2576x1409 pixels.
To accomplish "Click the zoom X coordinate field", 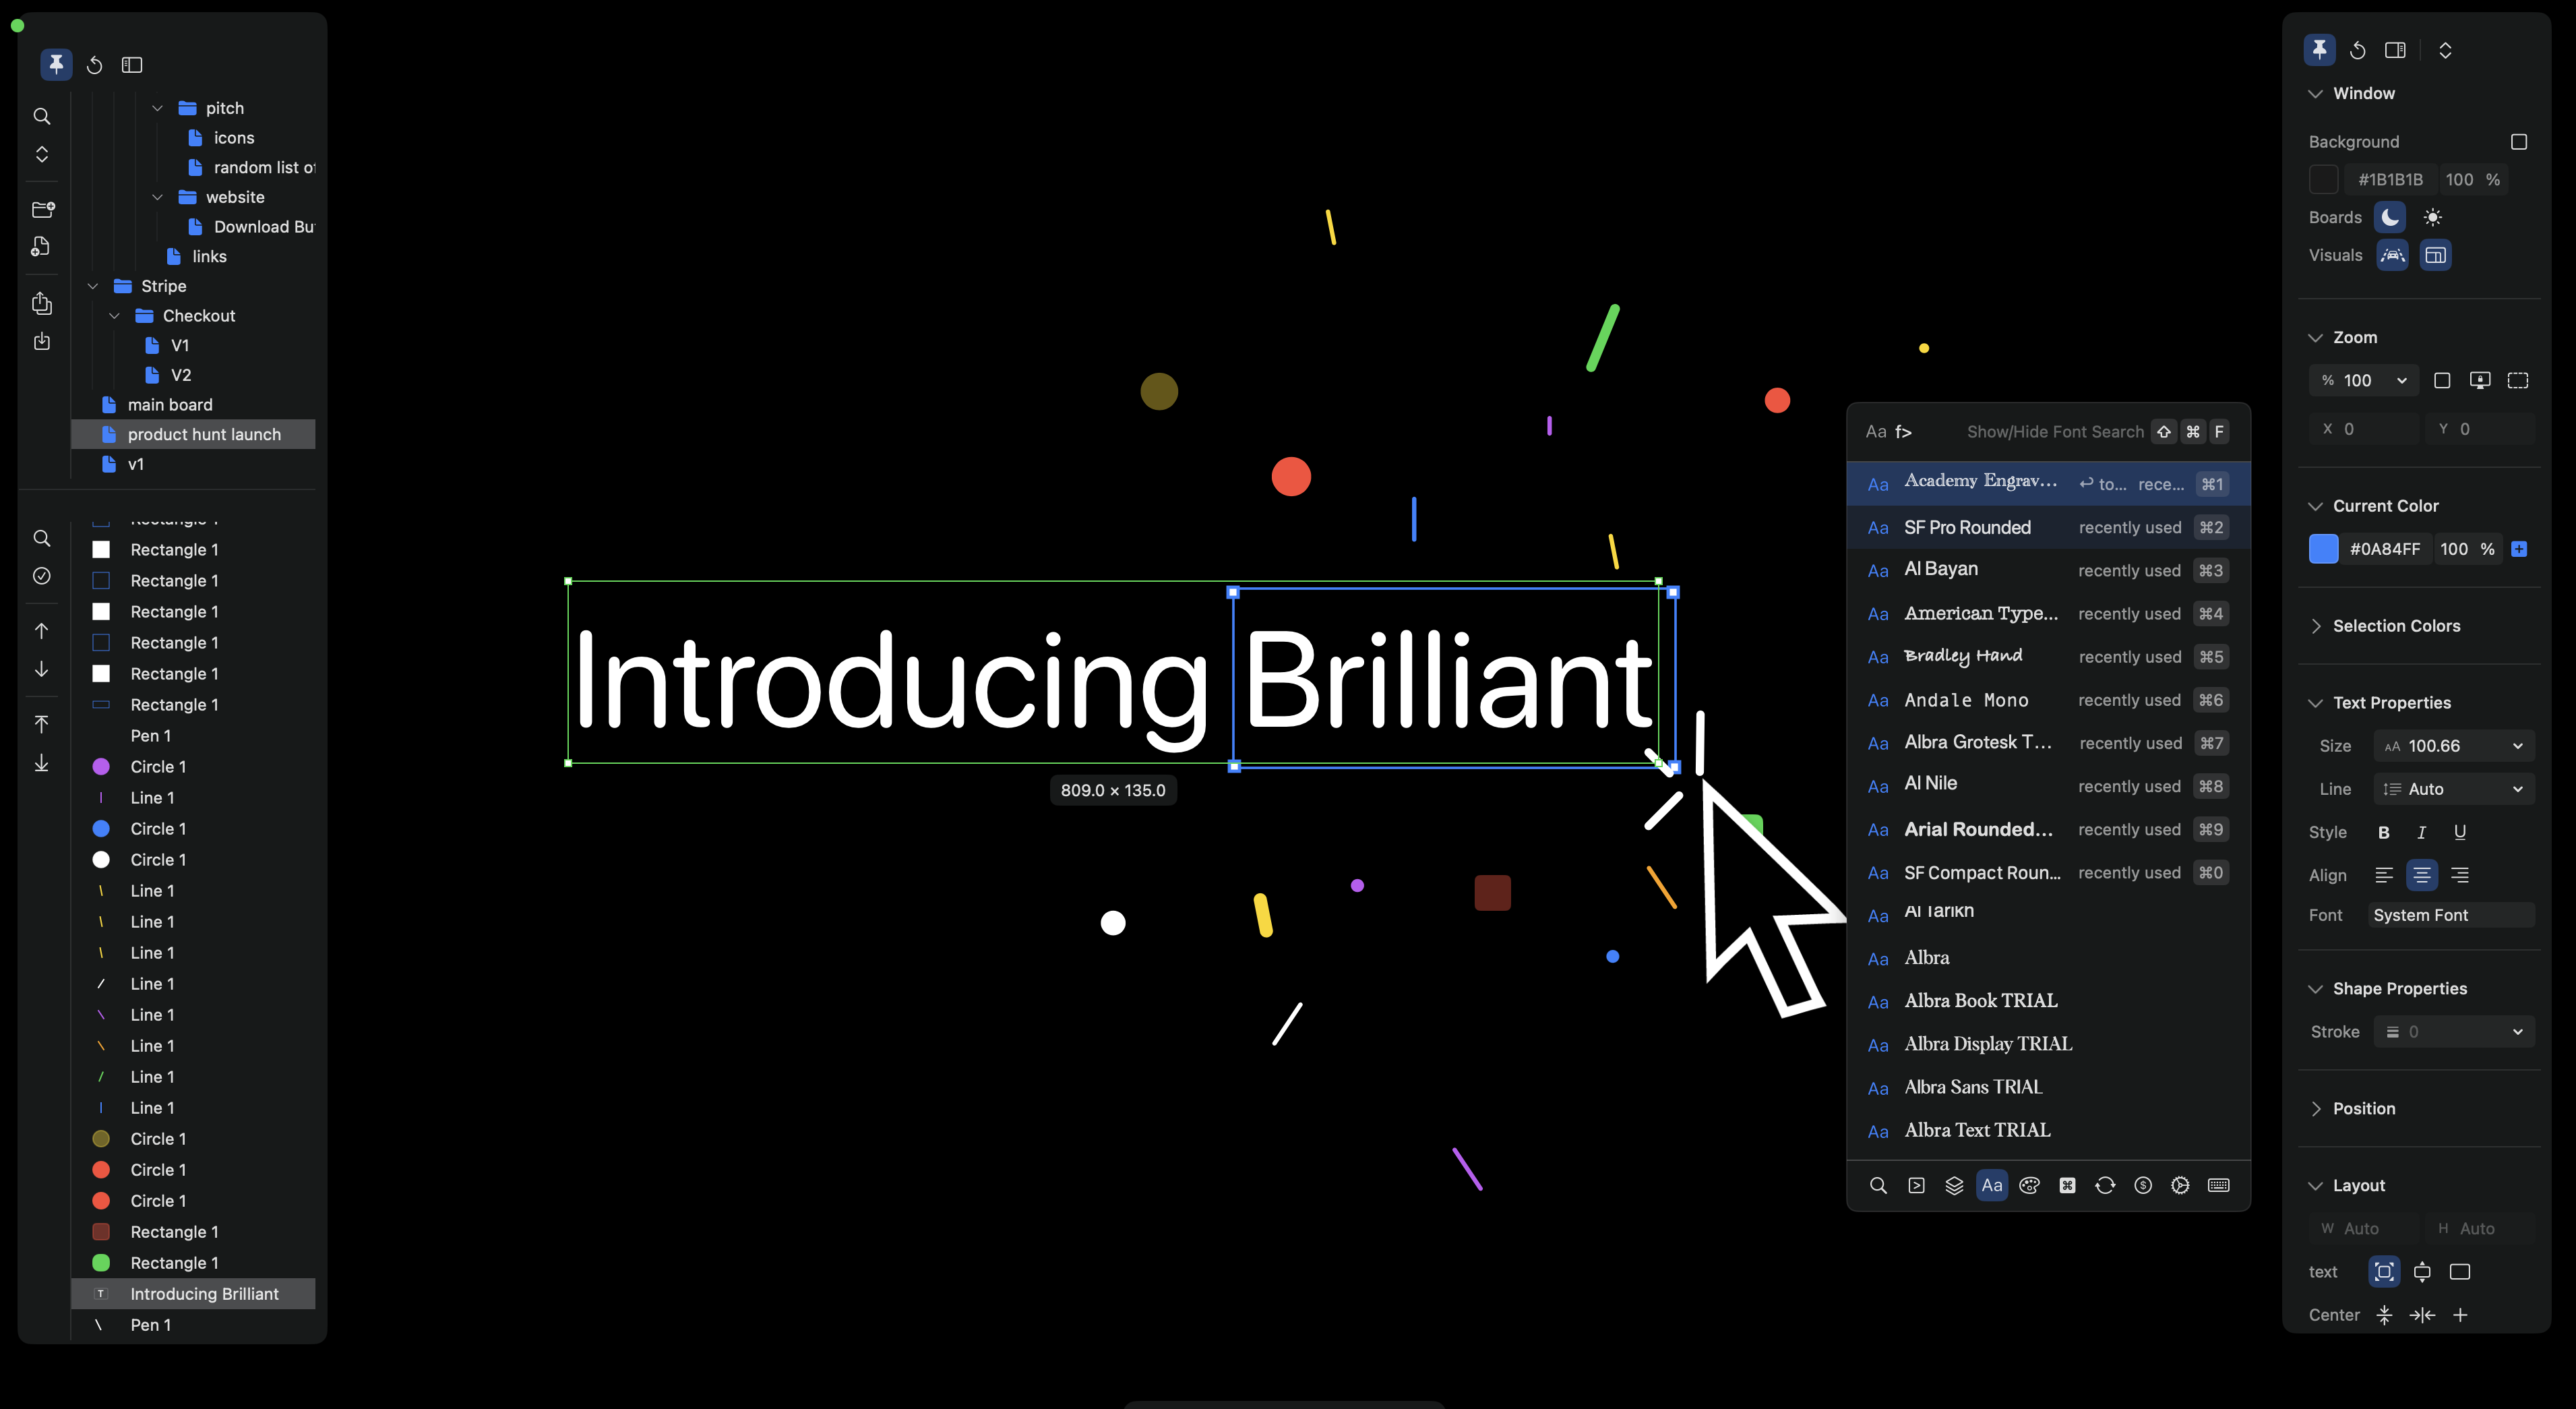I will pos(2364,429).
